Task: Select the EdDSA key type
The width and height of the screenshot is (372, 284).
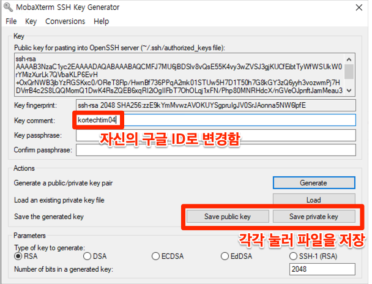Action: [x=236, y=256]
